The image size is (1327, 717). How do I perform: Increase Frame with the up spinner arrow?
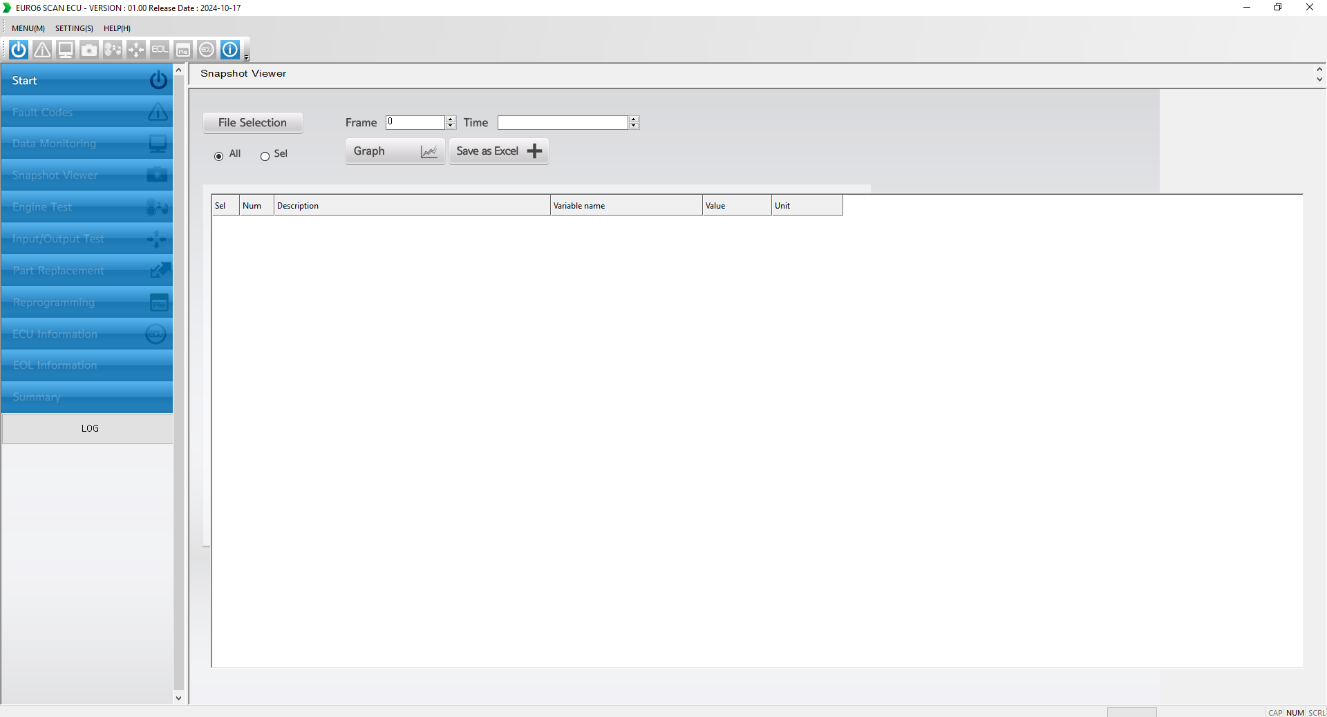451,119
